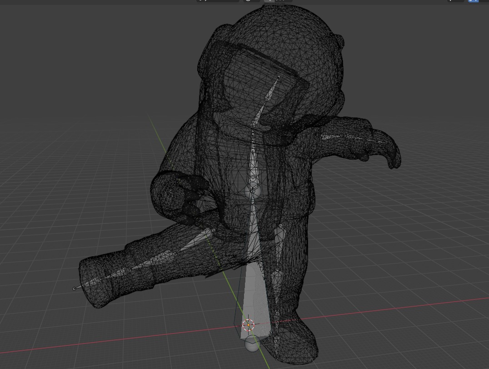Image resolution: width=489 pixels, height=369 pixels.
Task: Select the sphere joint at the root bone base
Action: (252, 344)
